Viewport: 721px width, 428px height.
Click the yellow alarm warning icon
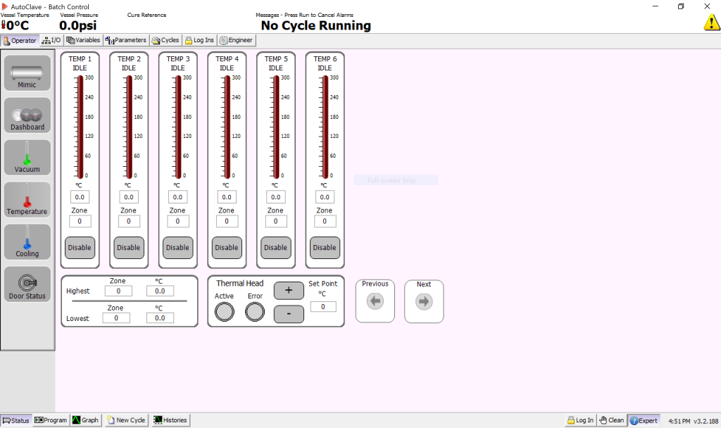click(711, 22)
